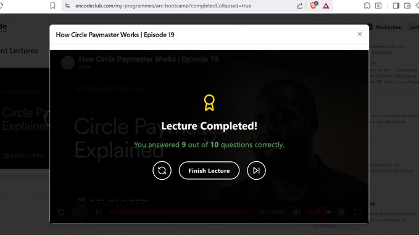This screenshot has width=419, height=236.
Task: Share this page using the address bar share icon
Action: point(299,6)
